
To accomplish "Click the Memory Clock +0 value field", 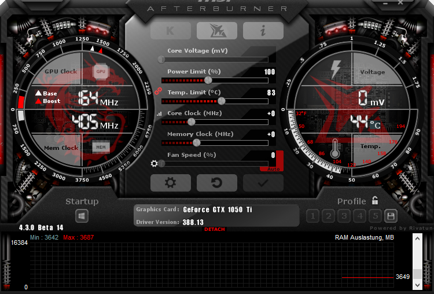I will [x=271, y=134].
